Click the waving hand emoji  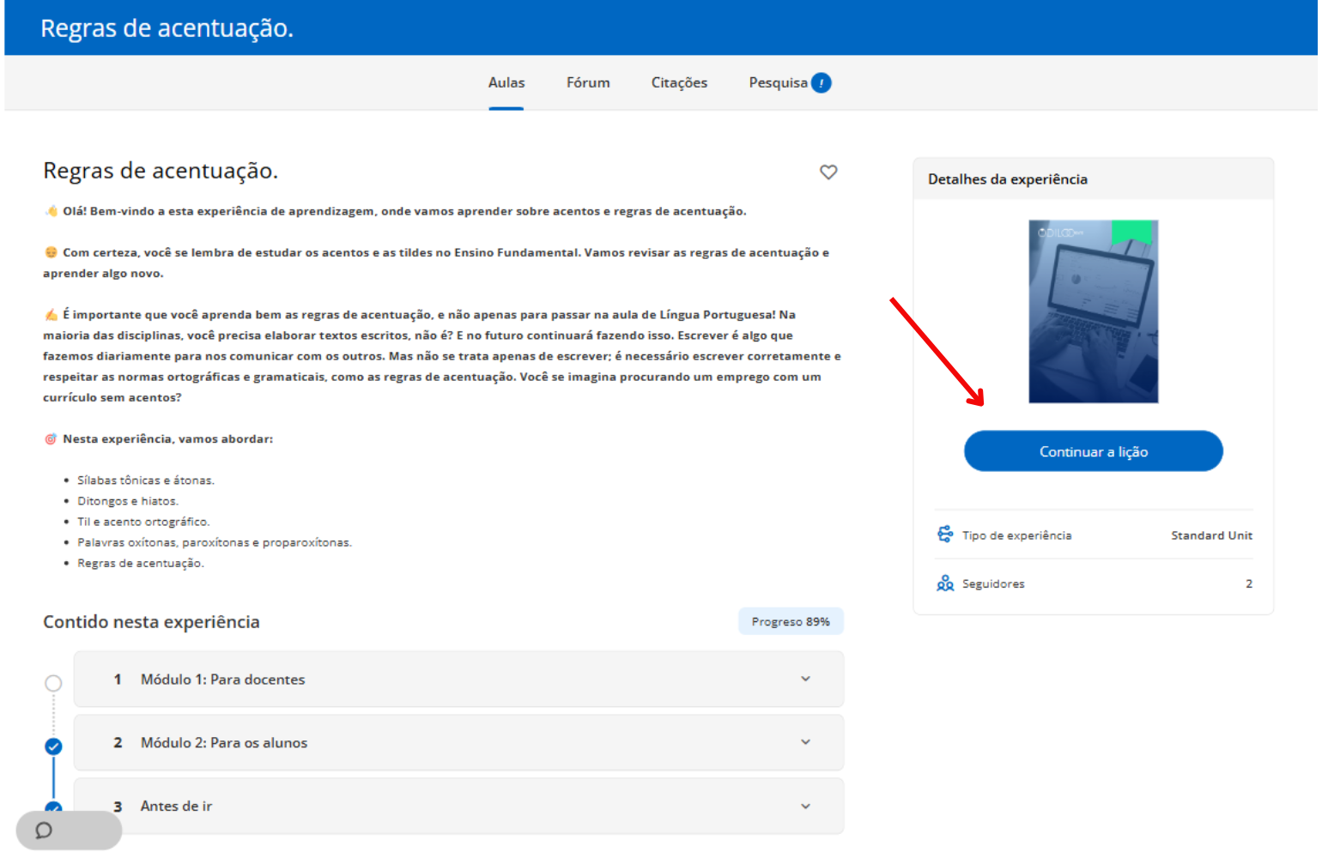coord(52,211)
